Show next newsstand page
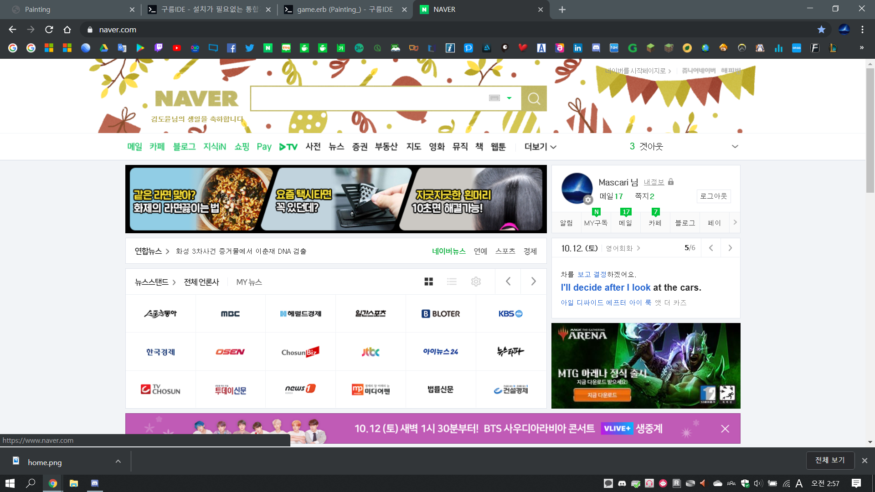The image size is (875, 492). pyautogui.click(x=533, y=282)
